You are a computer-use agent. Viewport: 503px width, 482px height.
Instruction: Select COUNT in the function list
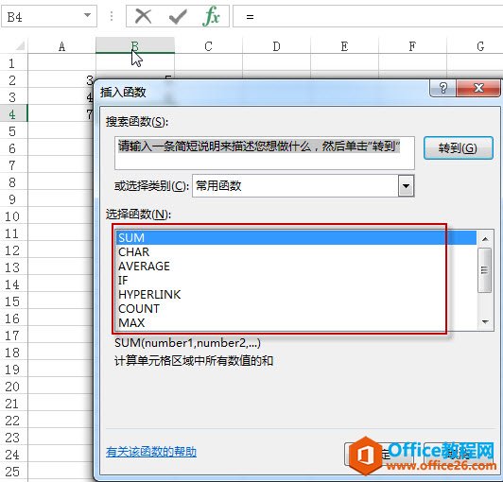point(296,308)
